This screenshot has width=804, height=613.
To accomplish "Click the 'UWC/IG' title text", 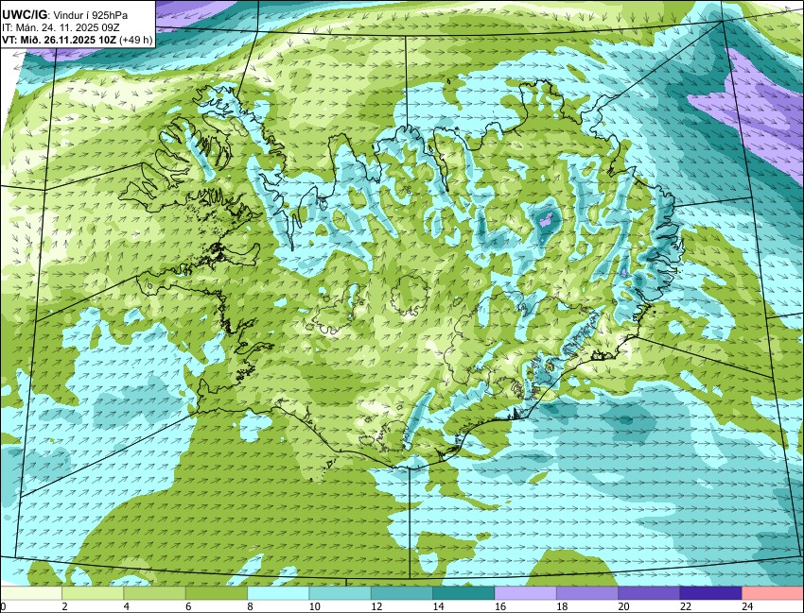I will pos(24,15).
